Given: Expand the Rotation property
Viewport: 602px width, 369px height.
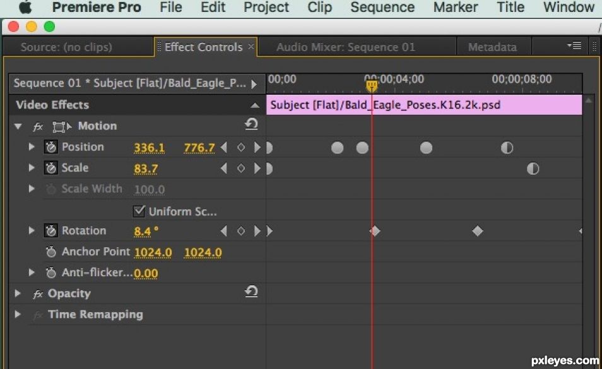Looking at the screenshot, I should tap(32, 230).
